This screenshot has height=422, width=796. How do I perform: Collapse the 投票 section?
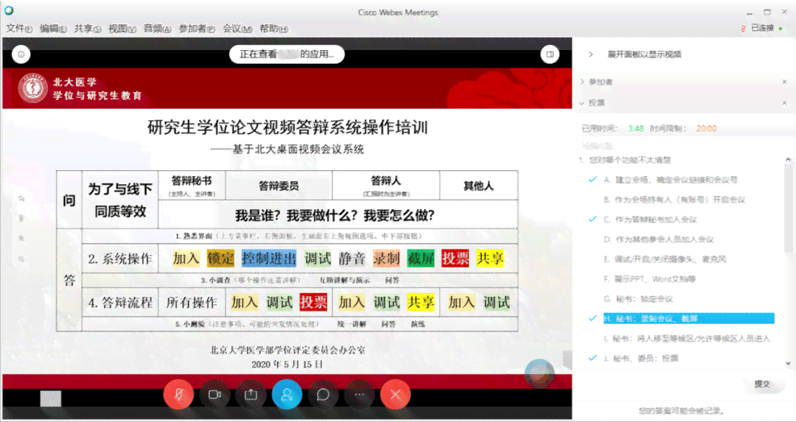582,102
